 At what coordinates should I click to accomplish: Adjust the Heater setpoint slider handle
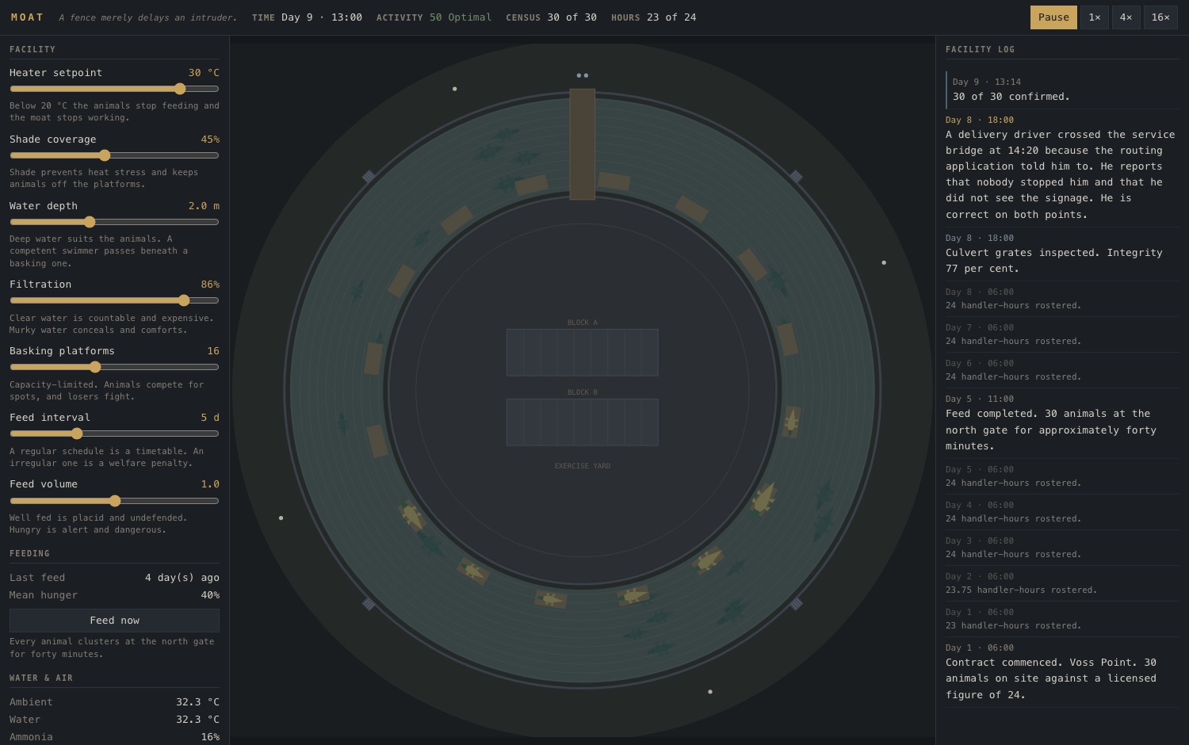coord(180,89)
